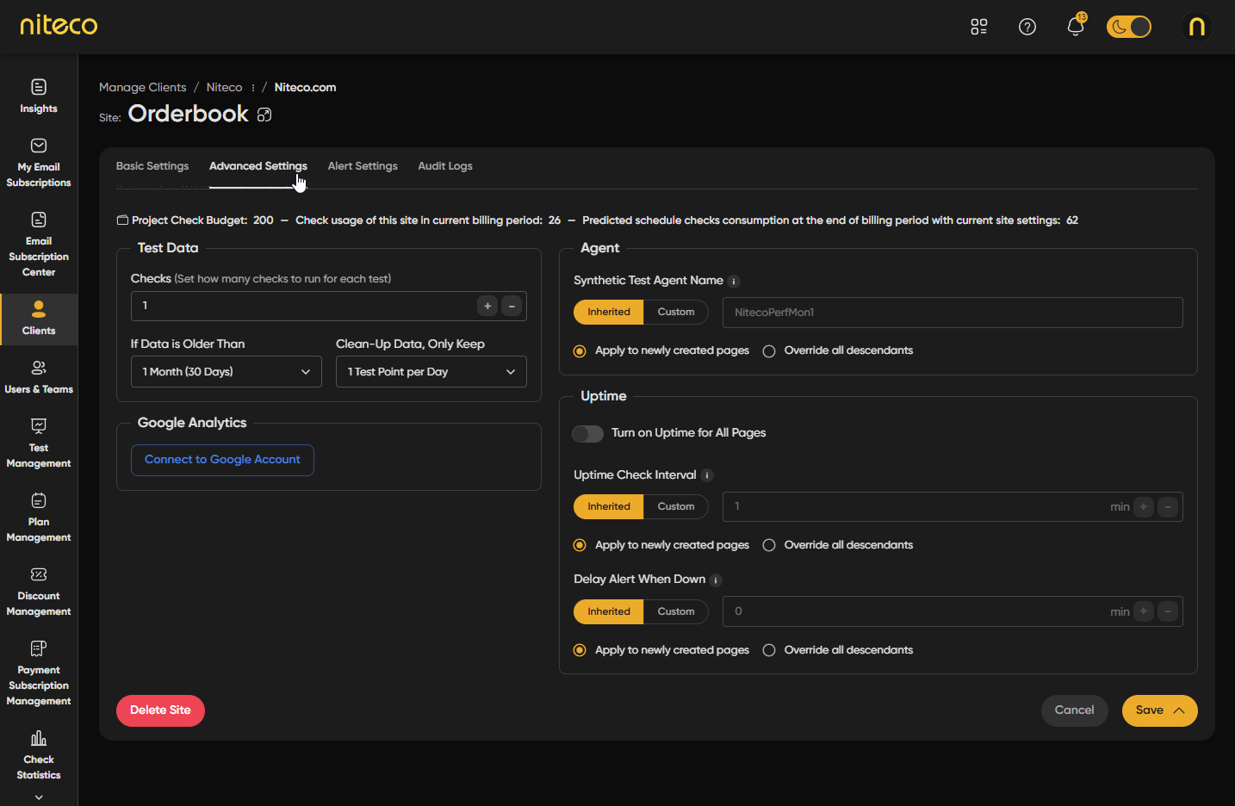This screenshot has width=1235, height=806.
Task: Open Discount Management in sidebar
Action: tap(39, 592)
